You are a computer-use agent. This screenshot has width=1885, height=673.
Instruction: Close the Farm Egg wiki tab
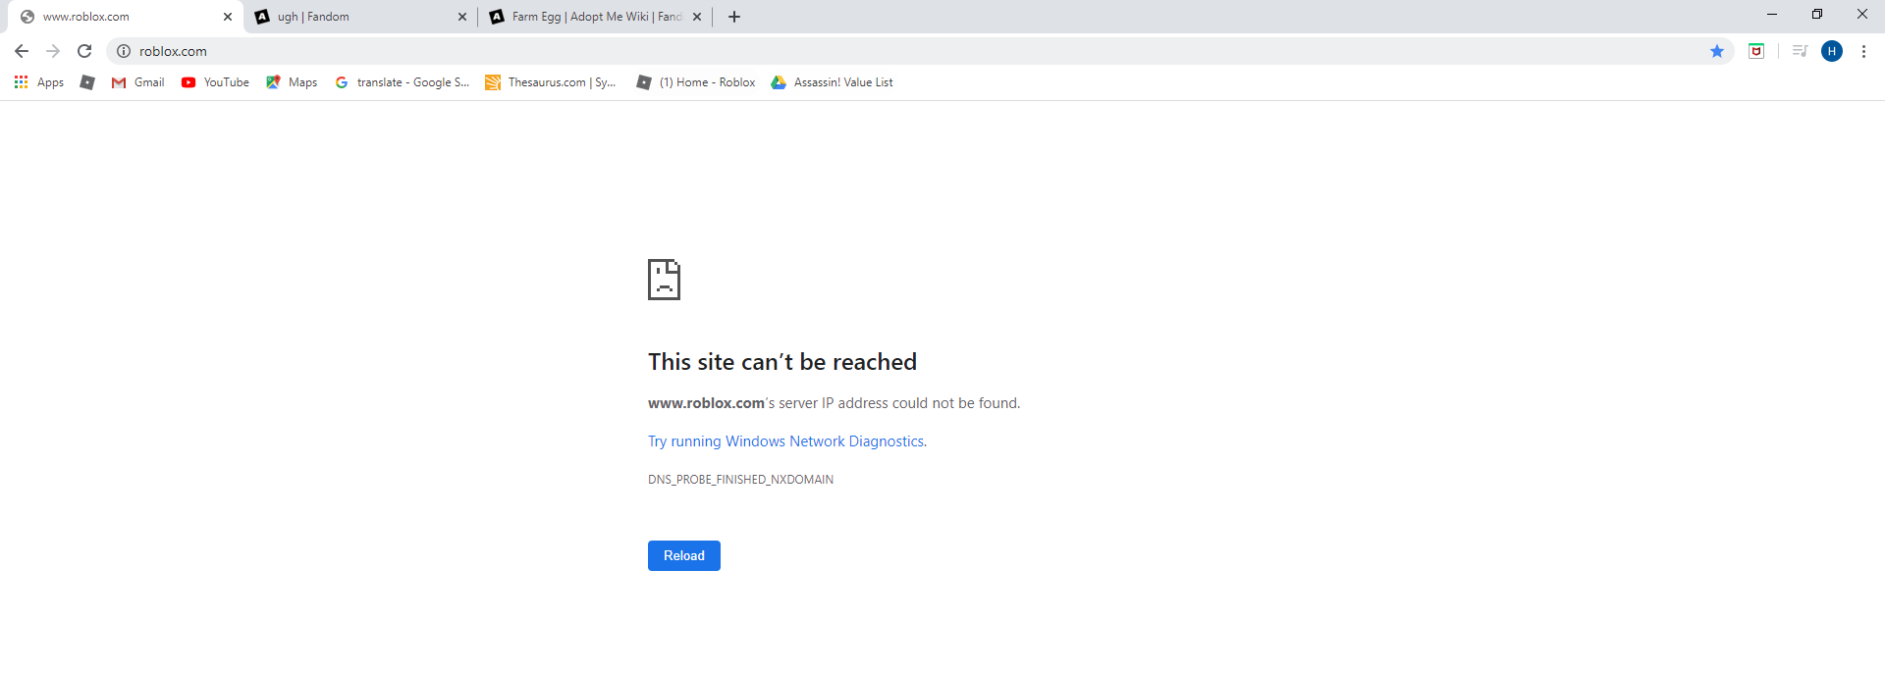[x=697, y=17]
